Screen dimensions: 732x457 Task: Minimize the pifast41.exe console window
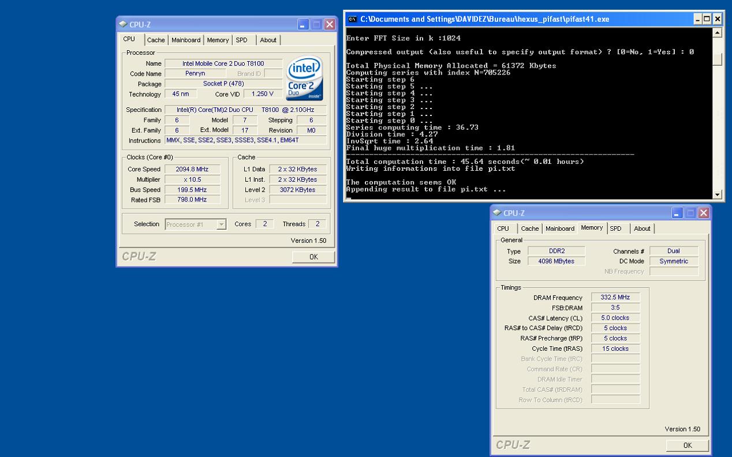699,19
